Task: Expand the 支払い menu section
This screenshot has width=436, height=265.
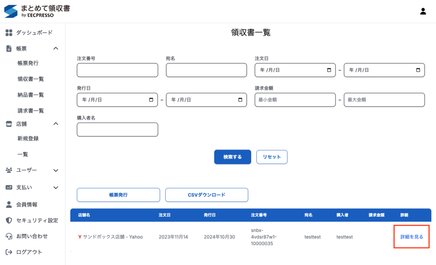Action: (56, 187)
